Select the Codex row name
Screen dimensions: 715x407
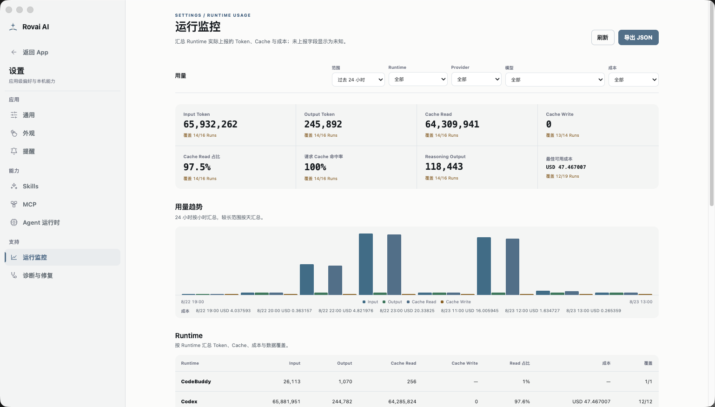189,401
